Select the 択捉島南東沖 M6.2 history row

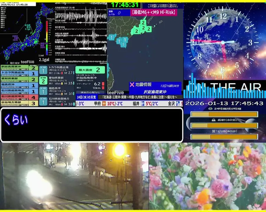coord(19,68)
